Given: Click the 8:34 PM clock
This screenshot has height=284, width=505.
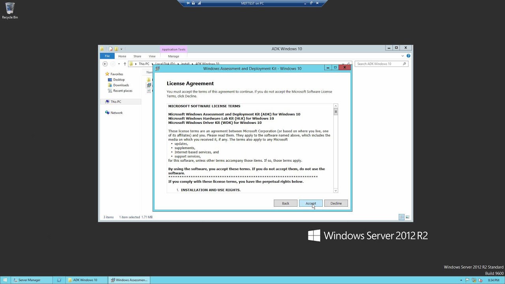Looking at the screenshot, I should (x=494, y=280).
